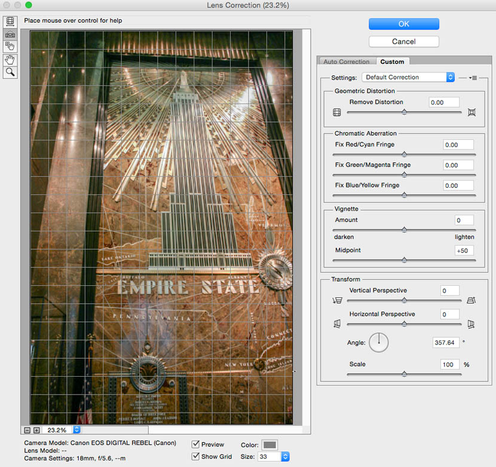Click the Remove Distortion slider
Screen dimensions: 496x467
pos(404,112)
